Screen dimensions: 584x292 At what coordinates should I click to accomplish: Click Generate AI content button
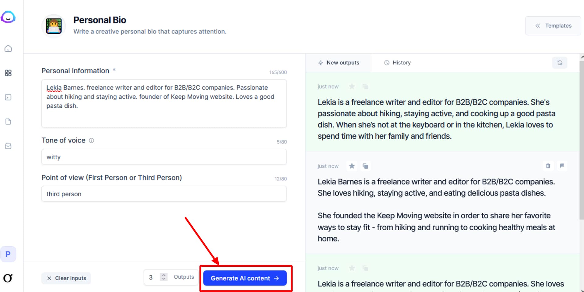(245, 278)
